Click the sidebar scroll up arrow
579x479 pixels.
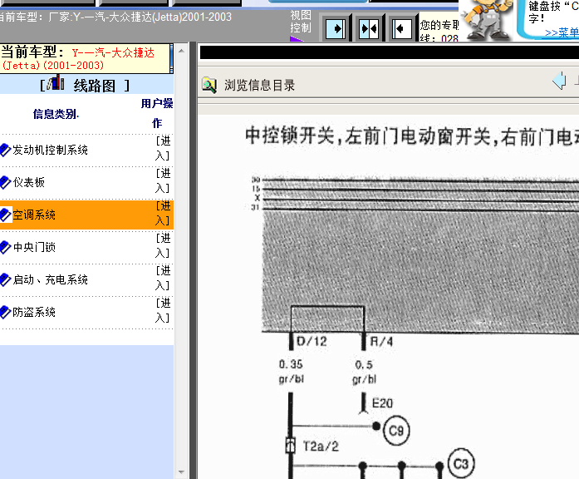click(181, 51)
